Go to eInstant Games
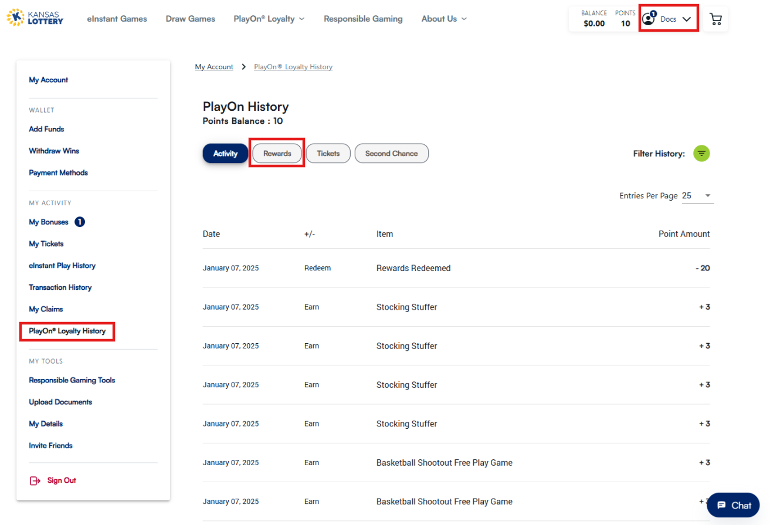 [117, 19]
